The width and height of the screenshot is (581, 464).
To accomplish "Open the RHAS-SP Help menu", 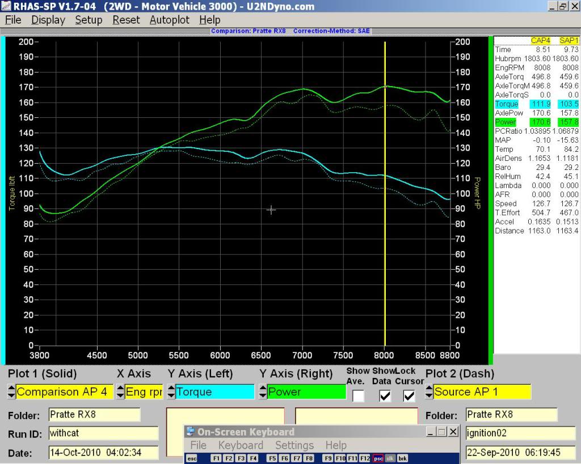I will (210, 20).
